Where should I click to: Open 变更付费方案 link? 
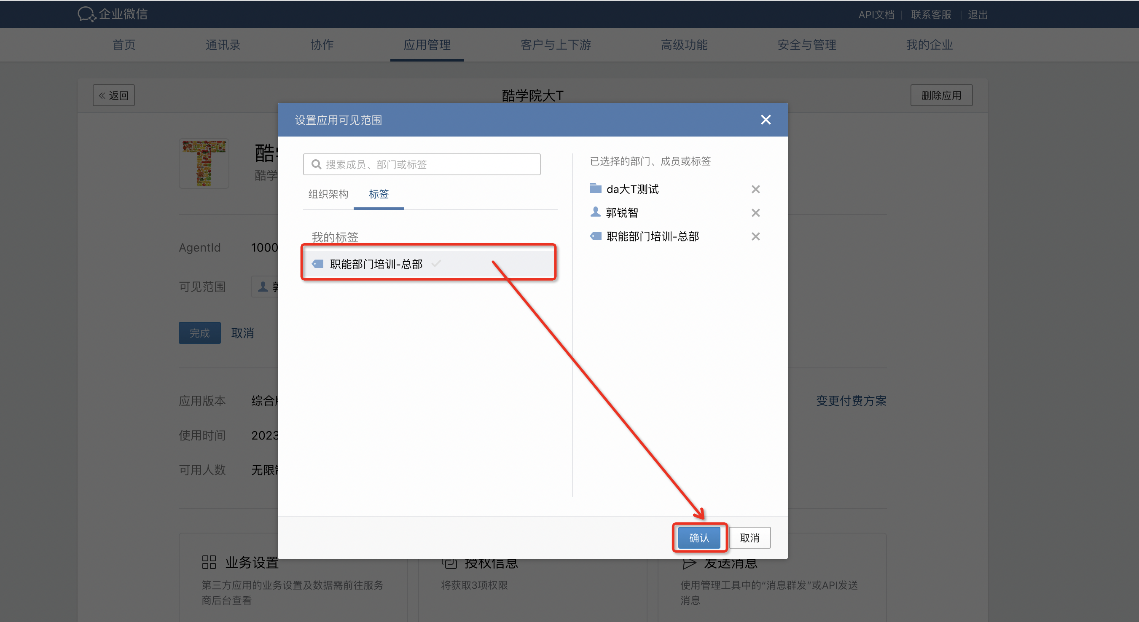pos(851,401)
